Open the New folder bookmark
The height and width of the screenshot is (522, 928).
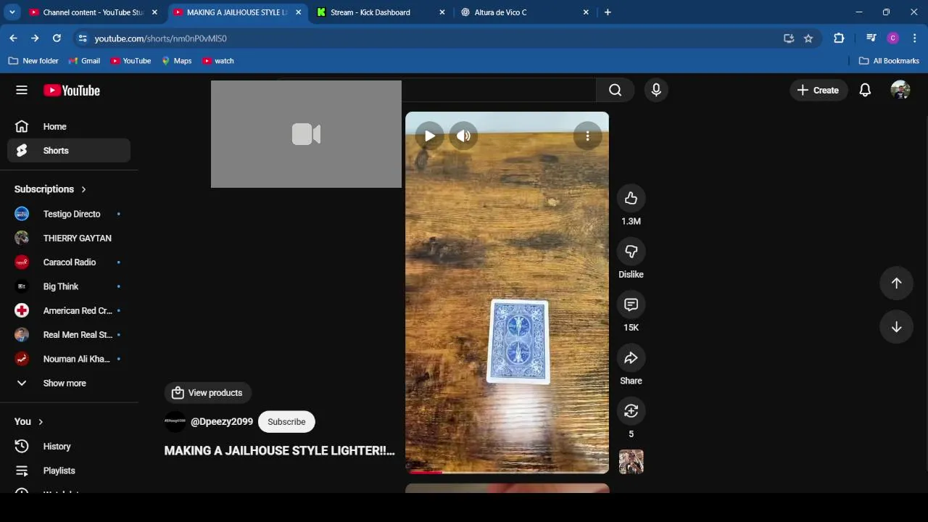coord(33,61)
